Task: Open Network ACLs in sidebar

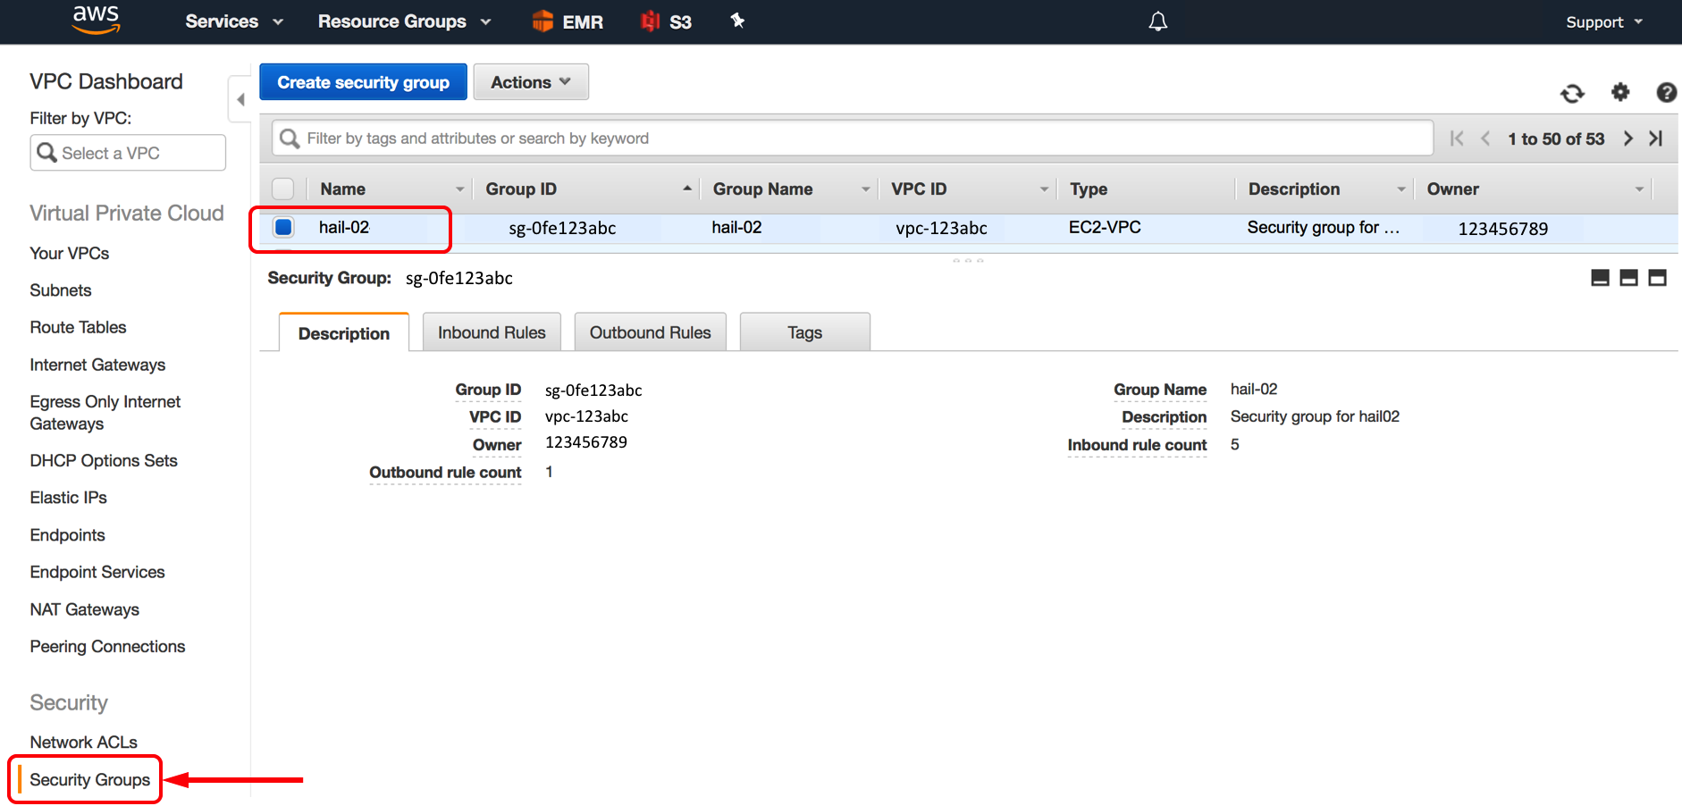Action: (84, 743)
